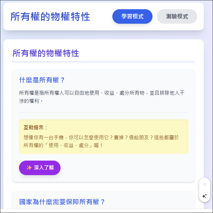Image resolution: width=213 pixels, height=213 pixels.
Task: Select the floating pill-shaped assistant widget
Action: [x=205, y=190]
